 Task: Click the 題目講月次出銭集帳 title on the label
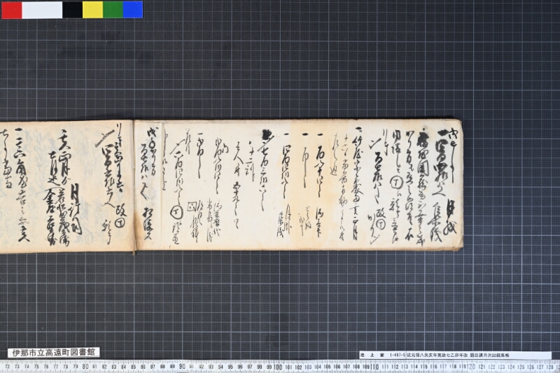point(490,355)
